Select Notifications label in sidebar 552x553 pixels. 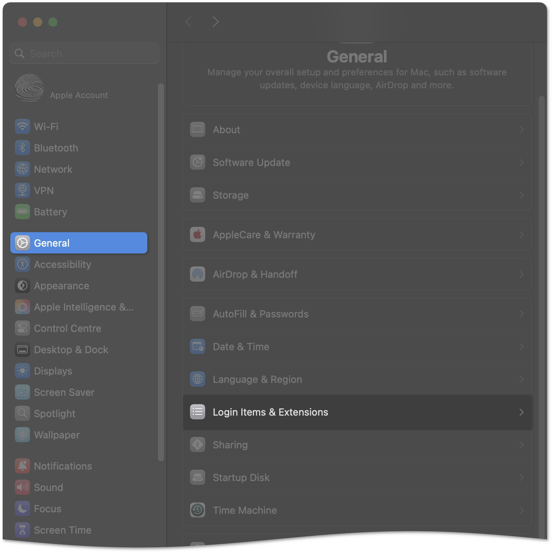click(63, 466)
